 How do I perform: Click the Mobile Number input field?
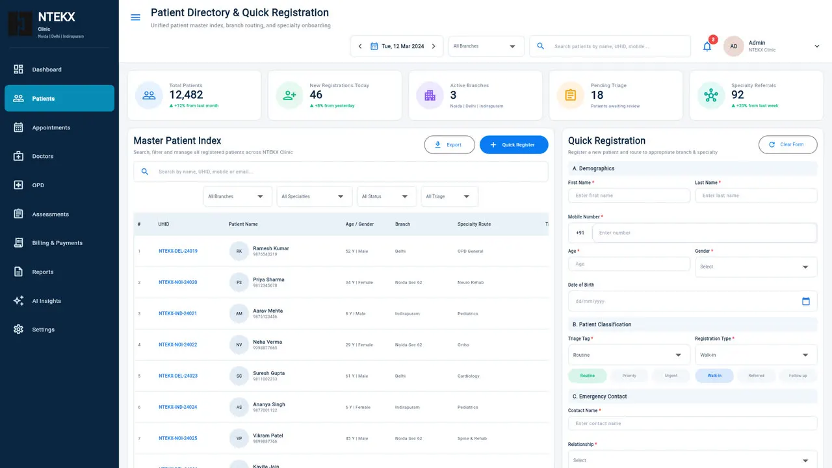click(705, 233)
